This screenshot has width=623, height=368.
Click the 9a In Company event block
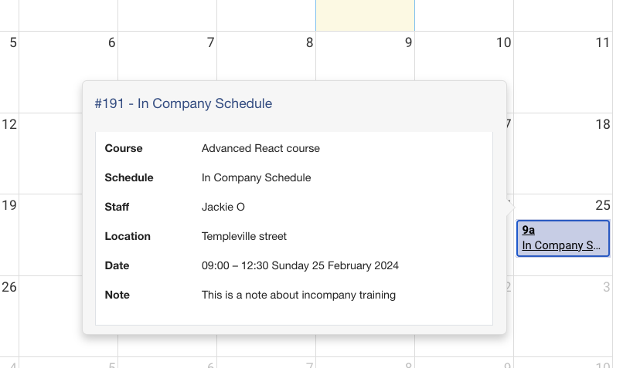click(563, 238)
